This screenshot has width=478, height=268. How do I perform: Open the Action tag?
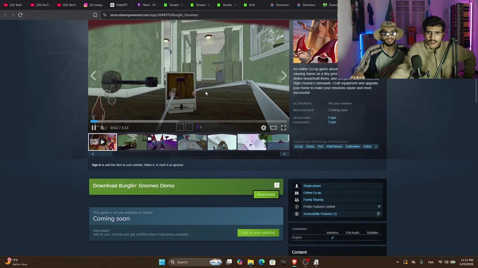coord(367,146)
